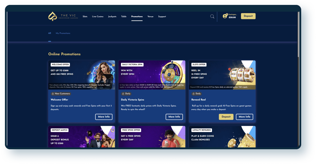316x164 pixels.
Task: Open the Slots menu
Action: [85, 17]
